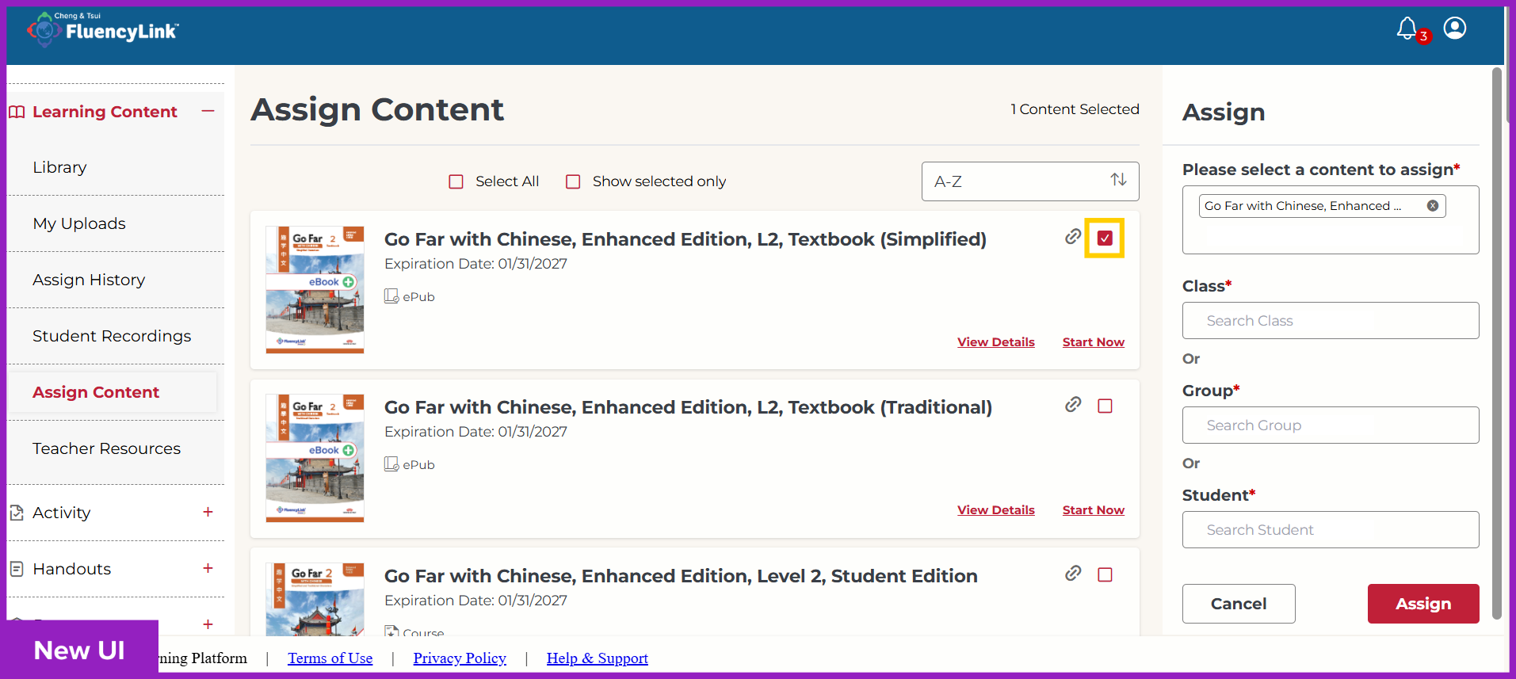The width and height of the screenshot is (1516, 679).
Task: Open the user profile icon
Action: click(x=1455, y=29)
